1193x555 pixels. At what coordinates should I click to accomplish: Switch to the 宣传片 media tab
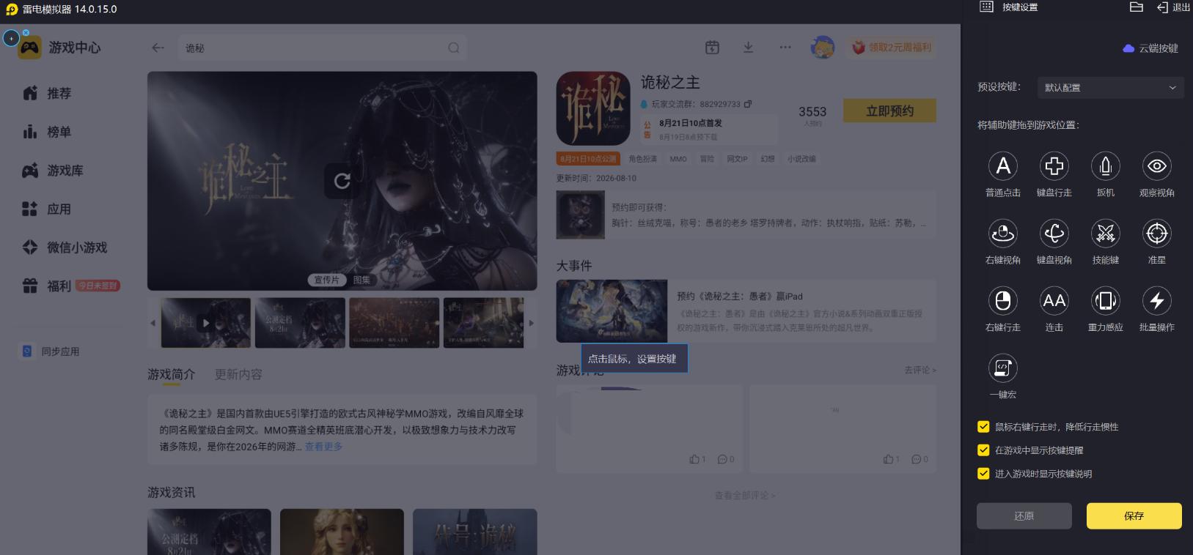click(x=327, y=280)
